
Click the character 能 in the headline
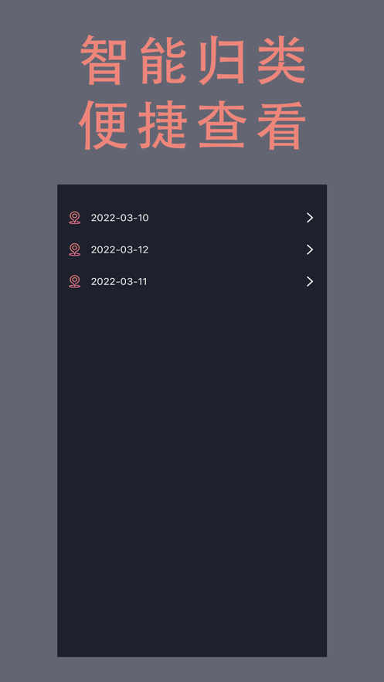164,60
